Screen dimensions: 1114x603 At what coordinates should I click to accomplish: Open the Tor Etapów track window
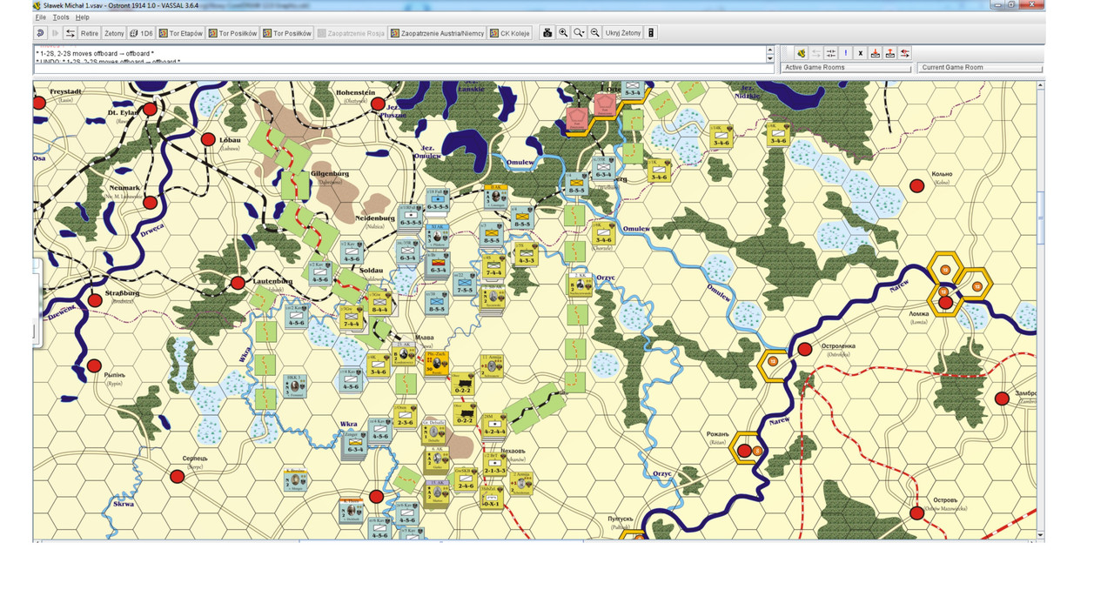click(x=181, y=33)
